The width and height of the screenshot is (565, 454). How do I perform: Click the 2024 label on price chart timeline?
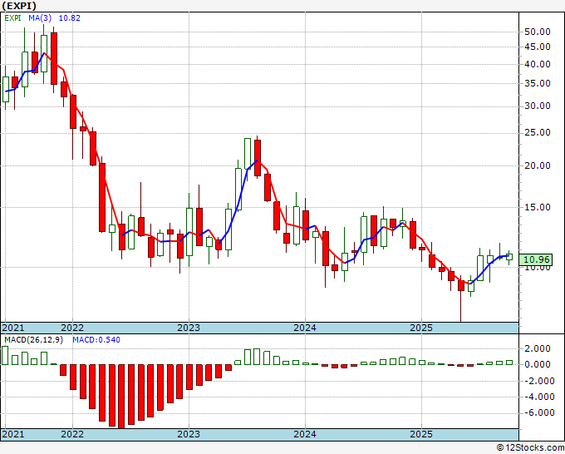pos(305,328)
